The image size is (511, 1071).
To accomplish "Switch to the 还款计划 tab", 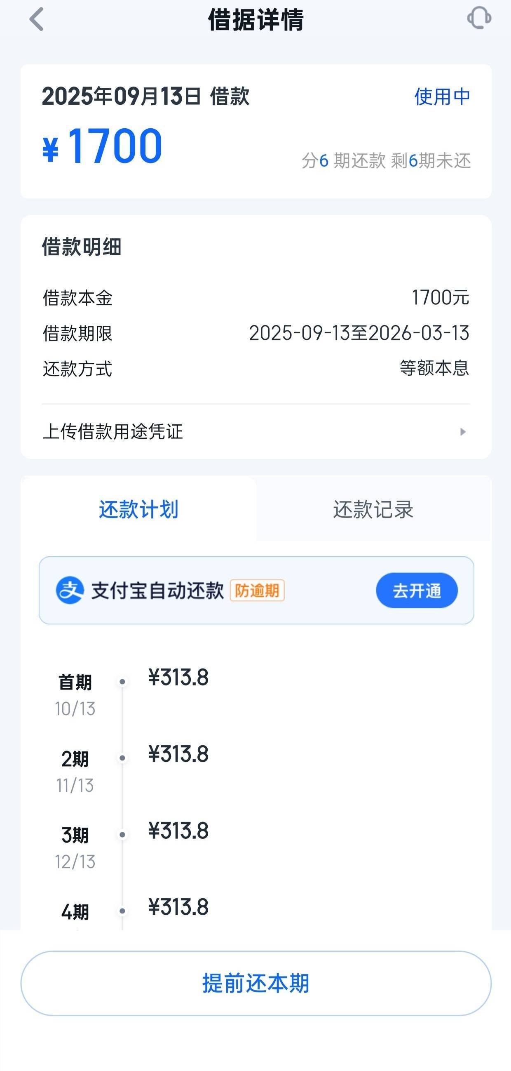I will pyautogui.click(x=138, y=509).
